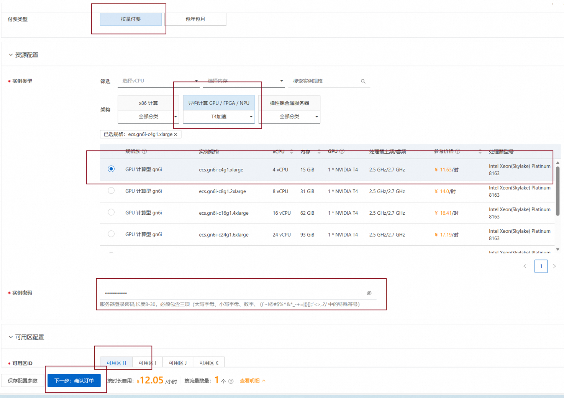Show help for 规格族 column
This screenshot has width=564, height=398.
pos(144,151)
